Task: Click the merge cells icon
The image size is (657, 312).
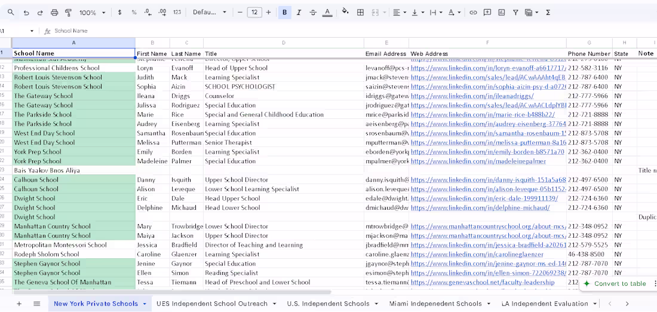Action: [x=376, y=13]
